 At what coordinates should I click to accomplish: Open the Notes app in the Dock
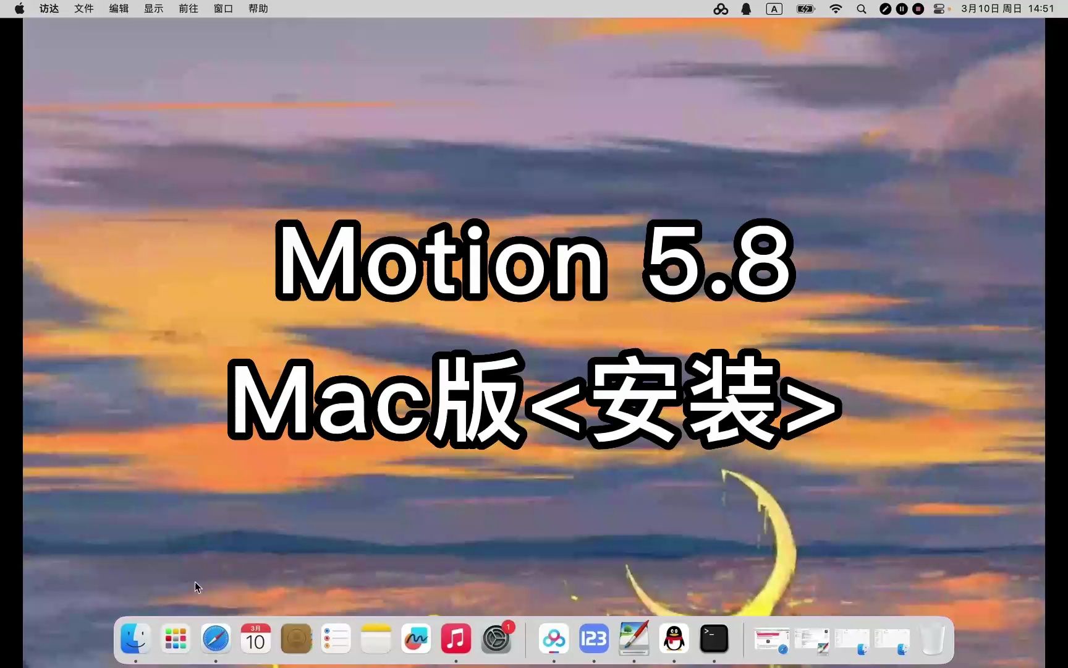pyautogui.click(x=376, y=639)
